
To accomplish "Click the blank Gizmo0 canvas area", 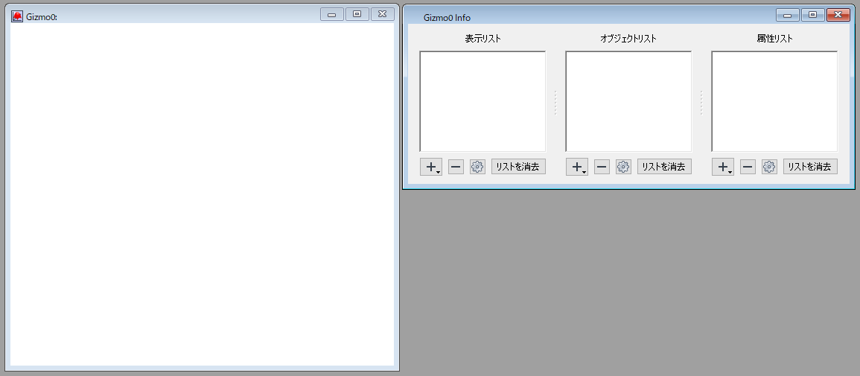I will point(203,194).
